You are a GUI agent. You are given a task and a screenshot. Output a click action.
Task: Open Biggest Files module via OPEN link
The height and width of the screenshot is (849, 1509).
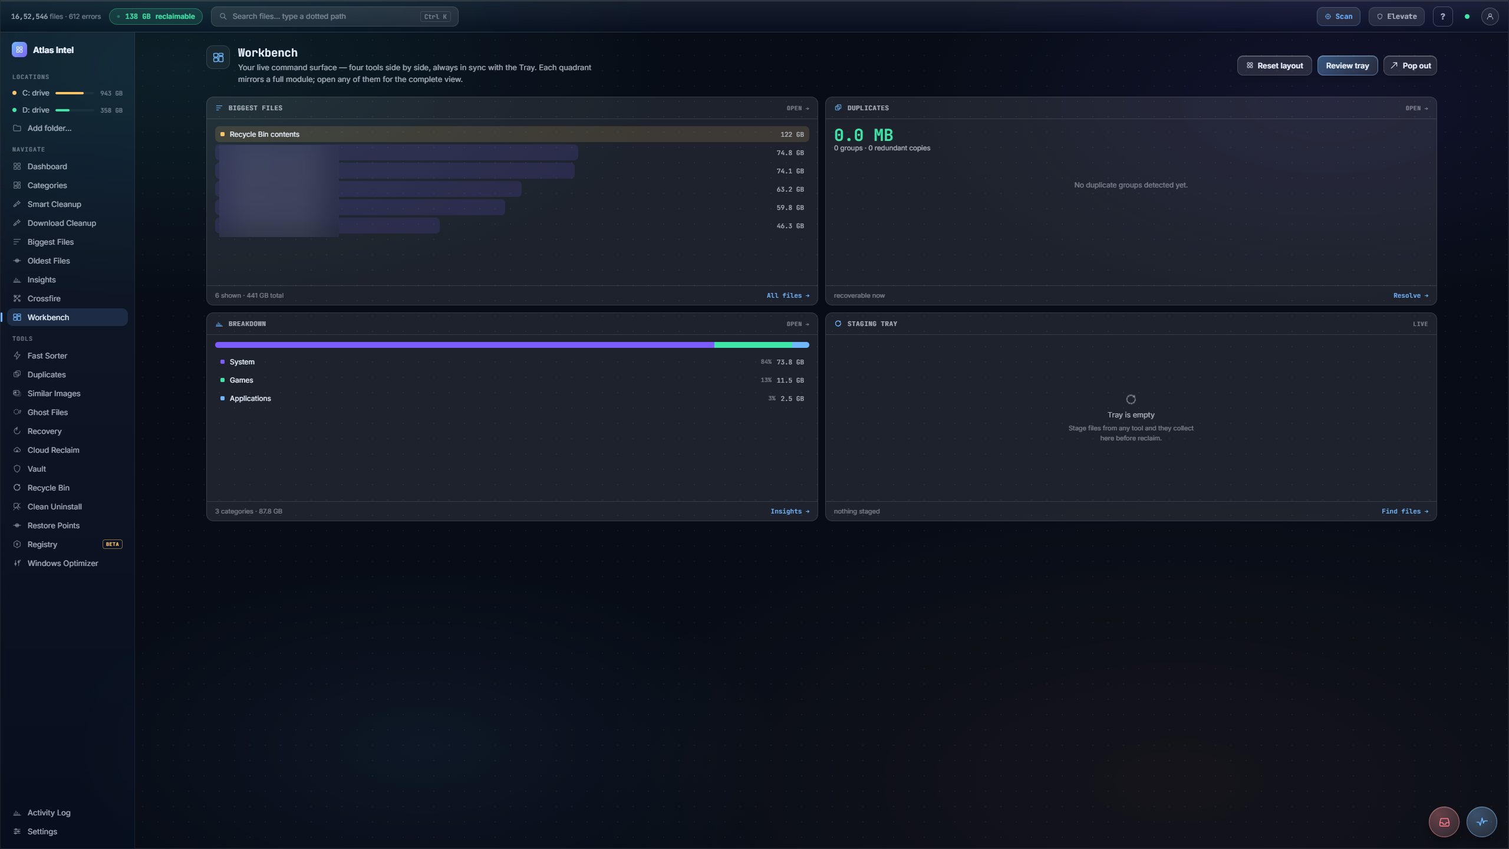coord(798,108)
